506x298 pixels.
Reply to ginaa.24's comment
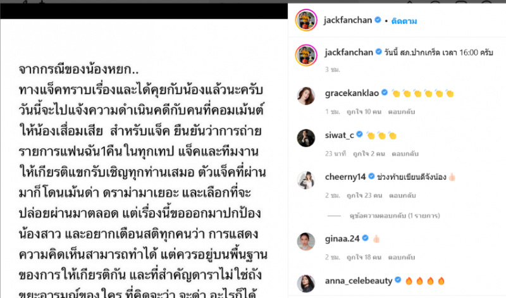(402, 258)
